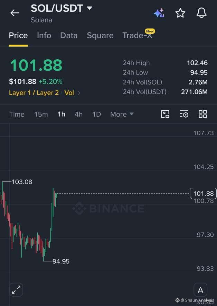Switch to the Square tab
This screenshot has height=306, width=217.
[100, 36]
